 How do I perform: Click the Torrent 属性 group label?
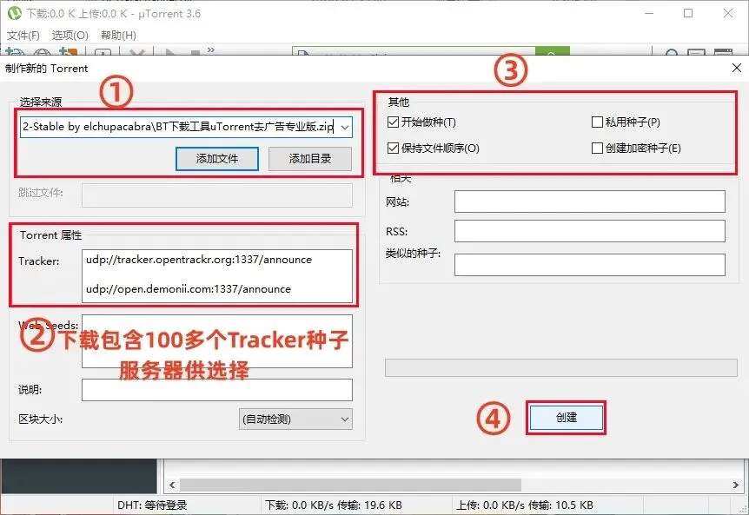[x=50, y=235]
